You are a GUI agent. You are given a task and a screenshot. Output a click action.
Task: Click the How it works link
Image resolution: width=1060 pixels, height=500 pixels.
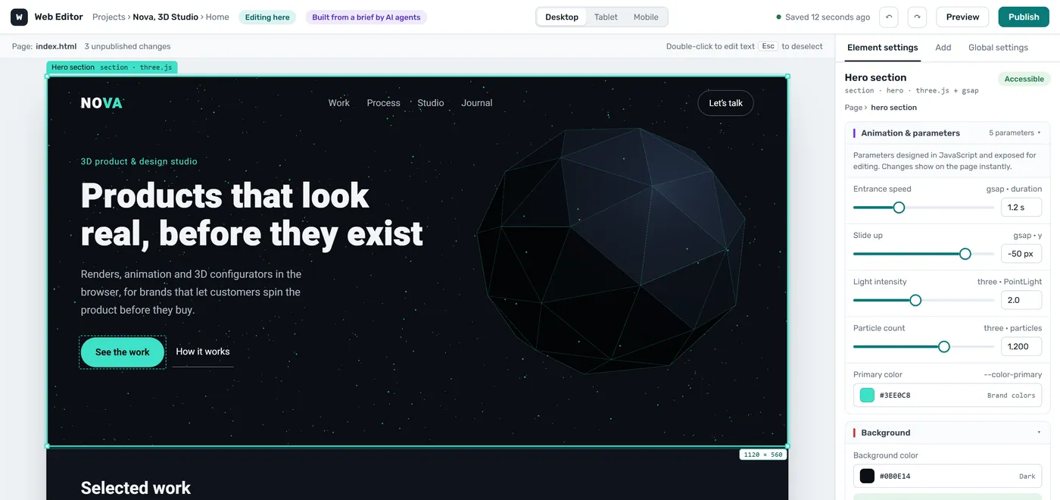[x=203, y=352]
